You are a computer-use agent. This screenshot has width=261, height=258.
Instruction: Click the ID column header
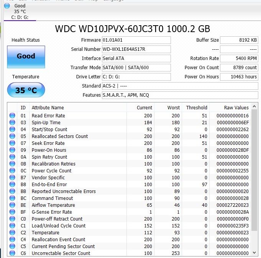click(x=23, y=107)
